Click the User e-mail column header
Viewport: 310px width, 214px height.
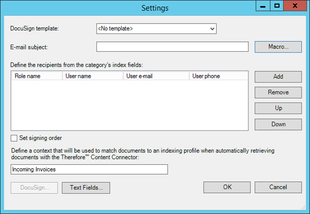[155, 76]
